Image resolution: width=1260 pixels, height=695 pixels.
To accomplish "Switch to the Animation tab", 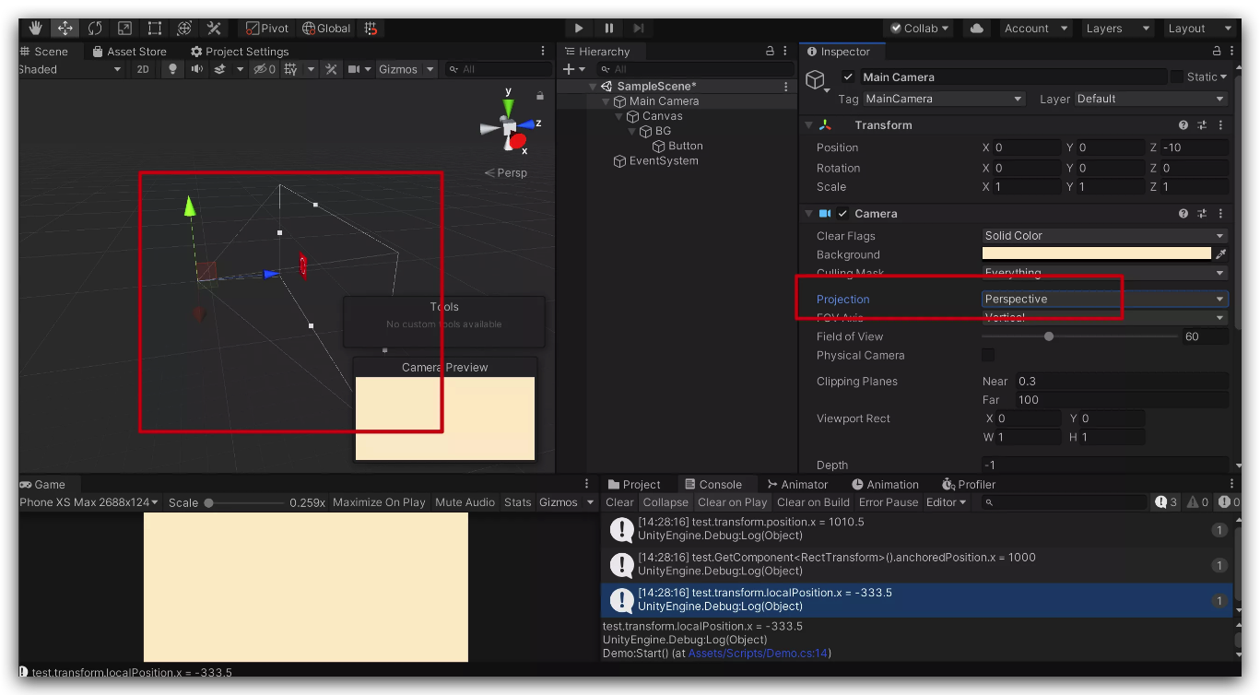I will (885, 485).
